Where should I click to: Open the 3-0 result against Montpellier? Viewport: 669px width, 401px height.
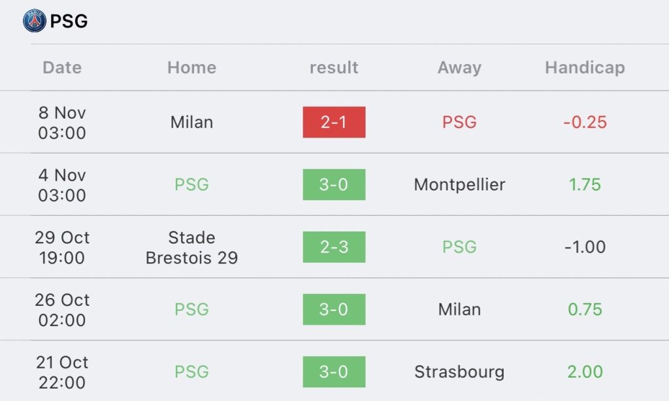(334, 185)
